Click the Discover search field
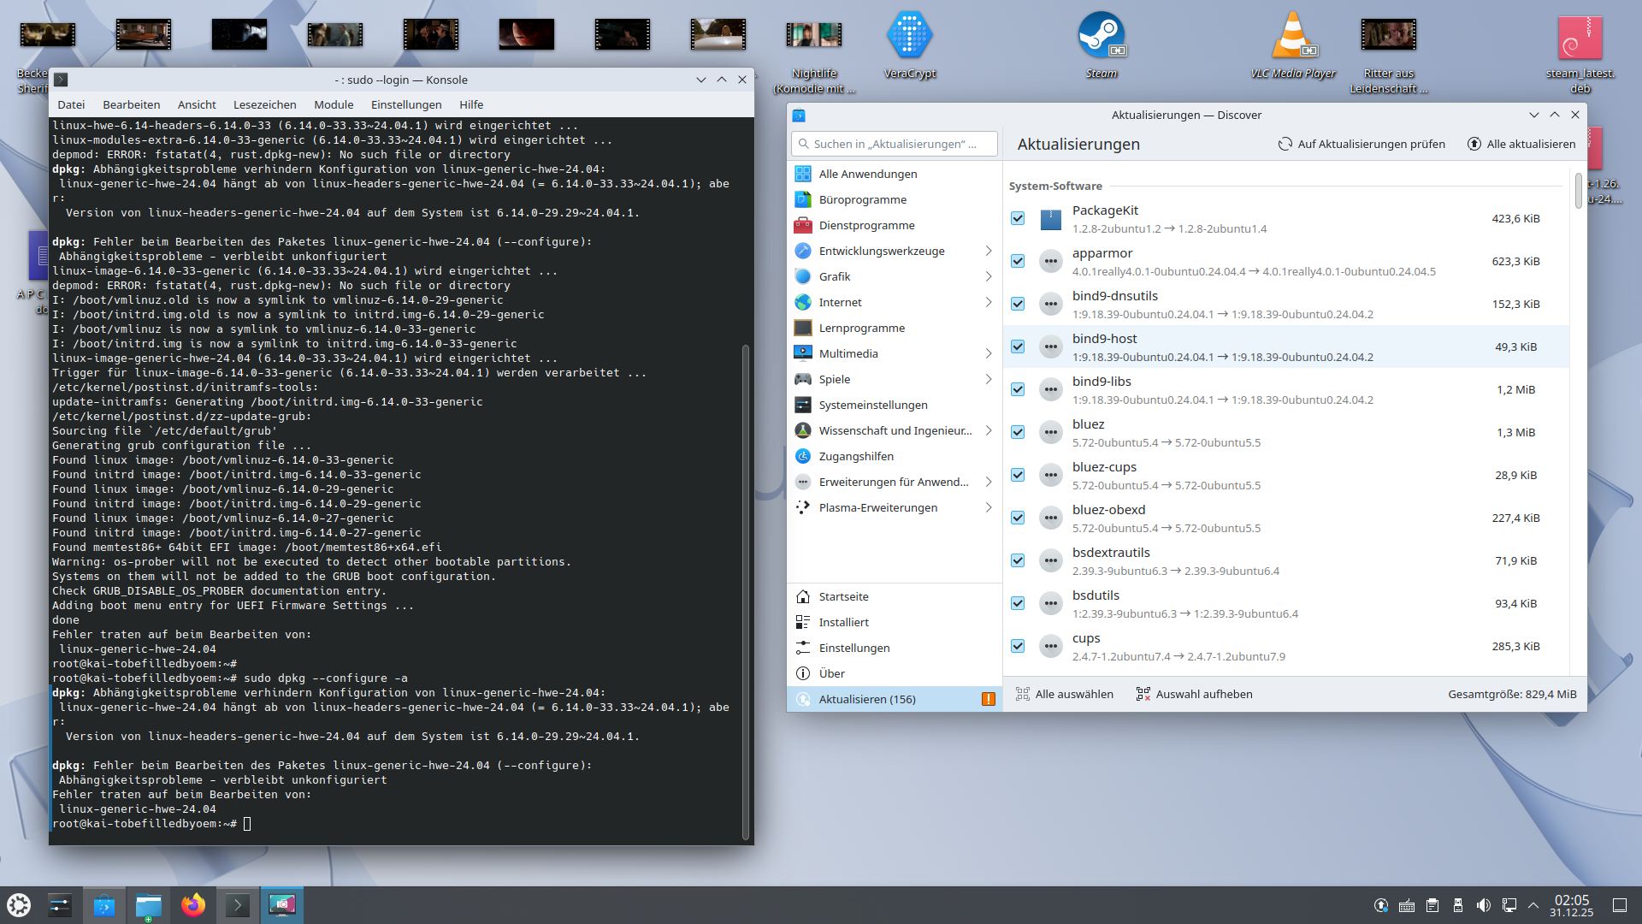The height and width of the screenshot is (924, 1642). click(x=894, y=144)
